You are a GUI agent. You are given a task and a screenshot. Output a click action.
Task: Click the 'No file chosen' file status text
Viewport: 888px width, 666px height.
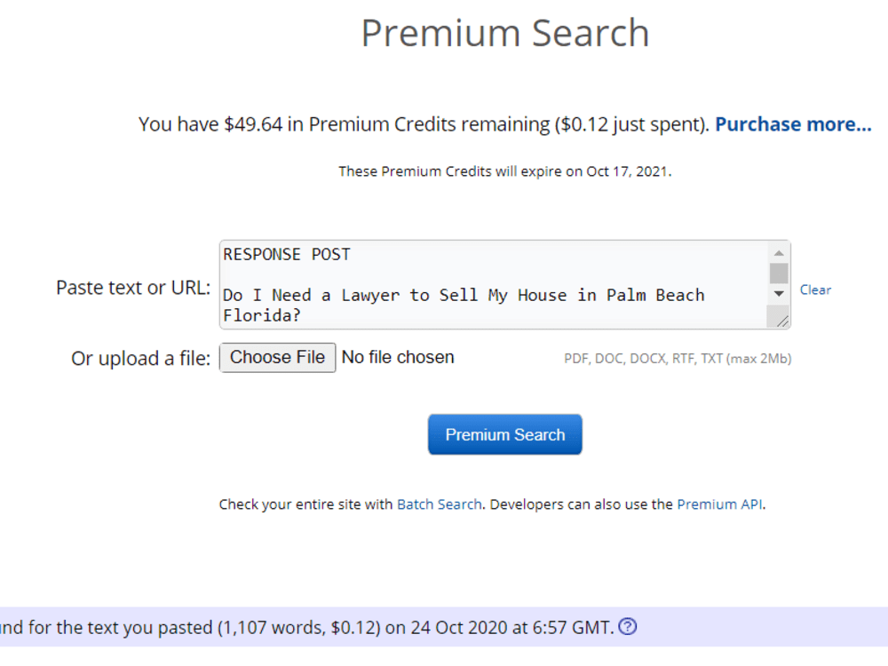(398, 357)
